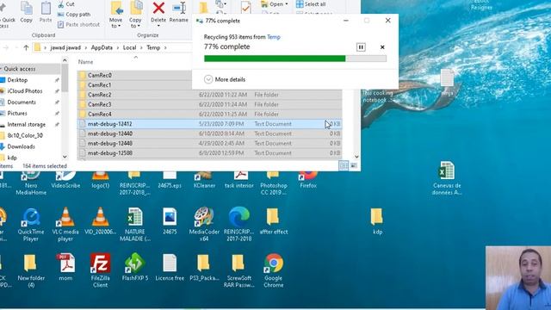Switch to large icons view layout icon
Screen dimensions: 551x310
click(x=354, y=165)
